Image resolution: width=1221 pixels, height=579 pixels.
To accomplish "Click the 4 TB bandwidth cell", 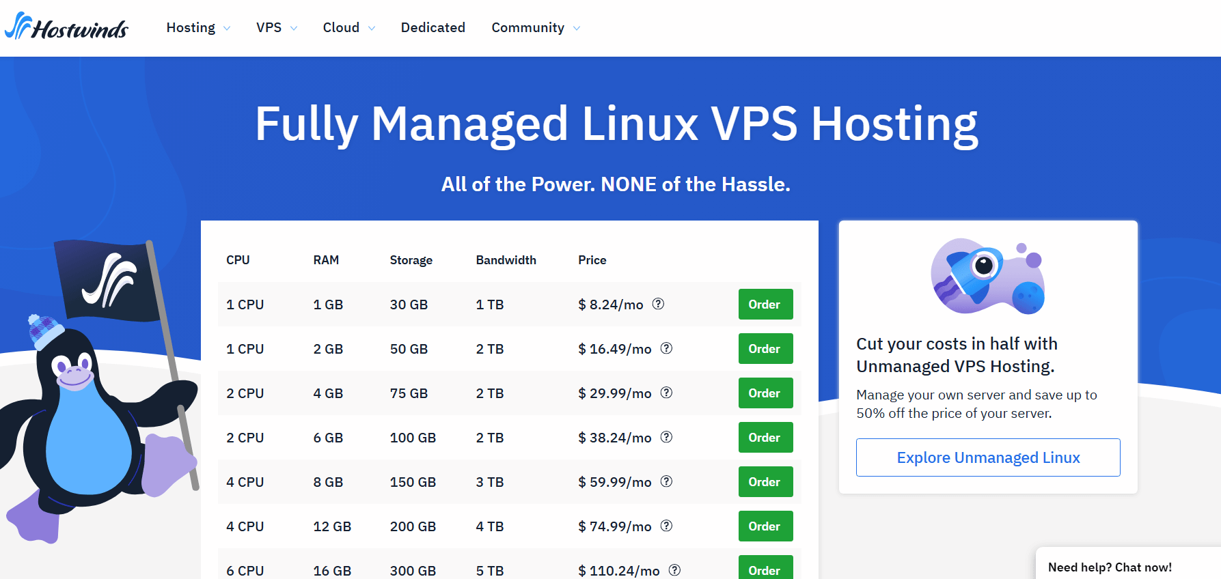I will [490, 526].
